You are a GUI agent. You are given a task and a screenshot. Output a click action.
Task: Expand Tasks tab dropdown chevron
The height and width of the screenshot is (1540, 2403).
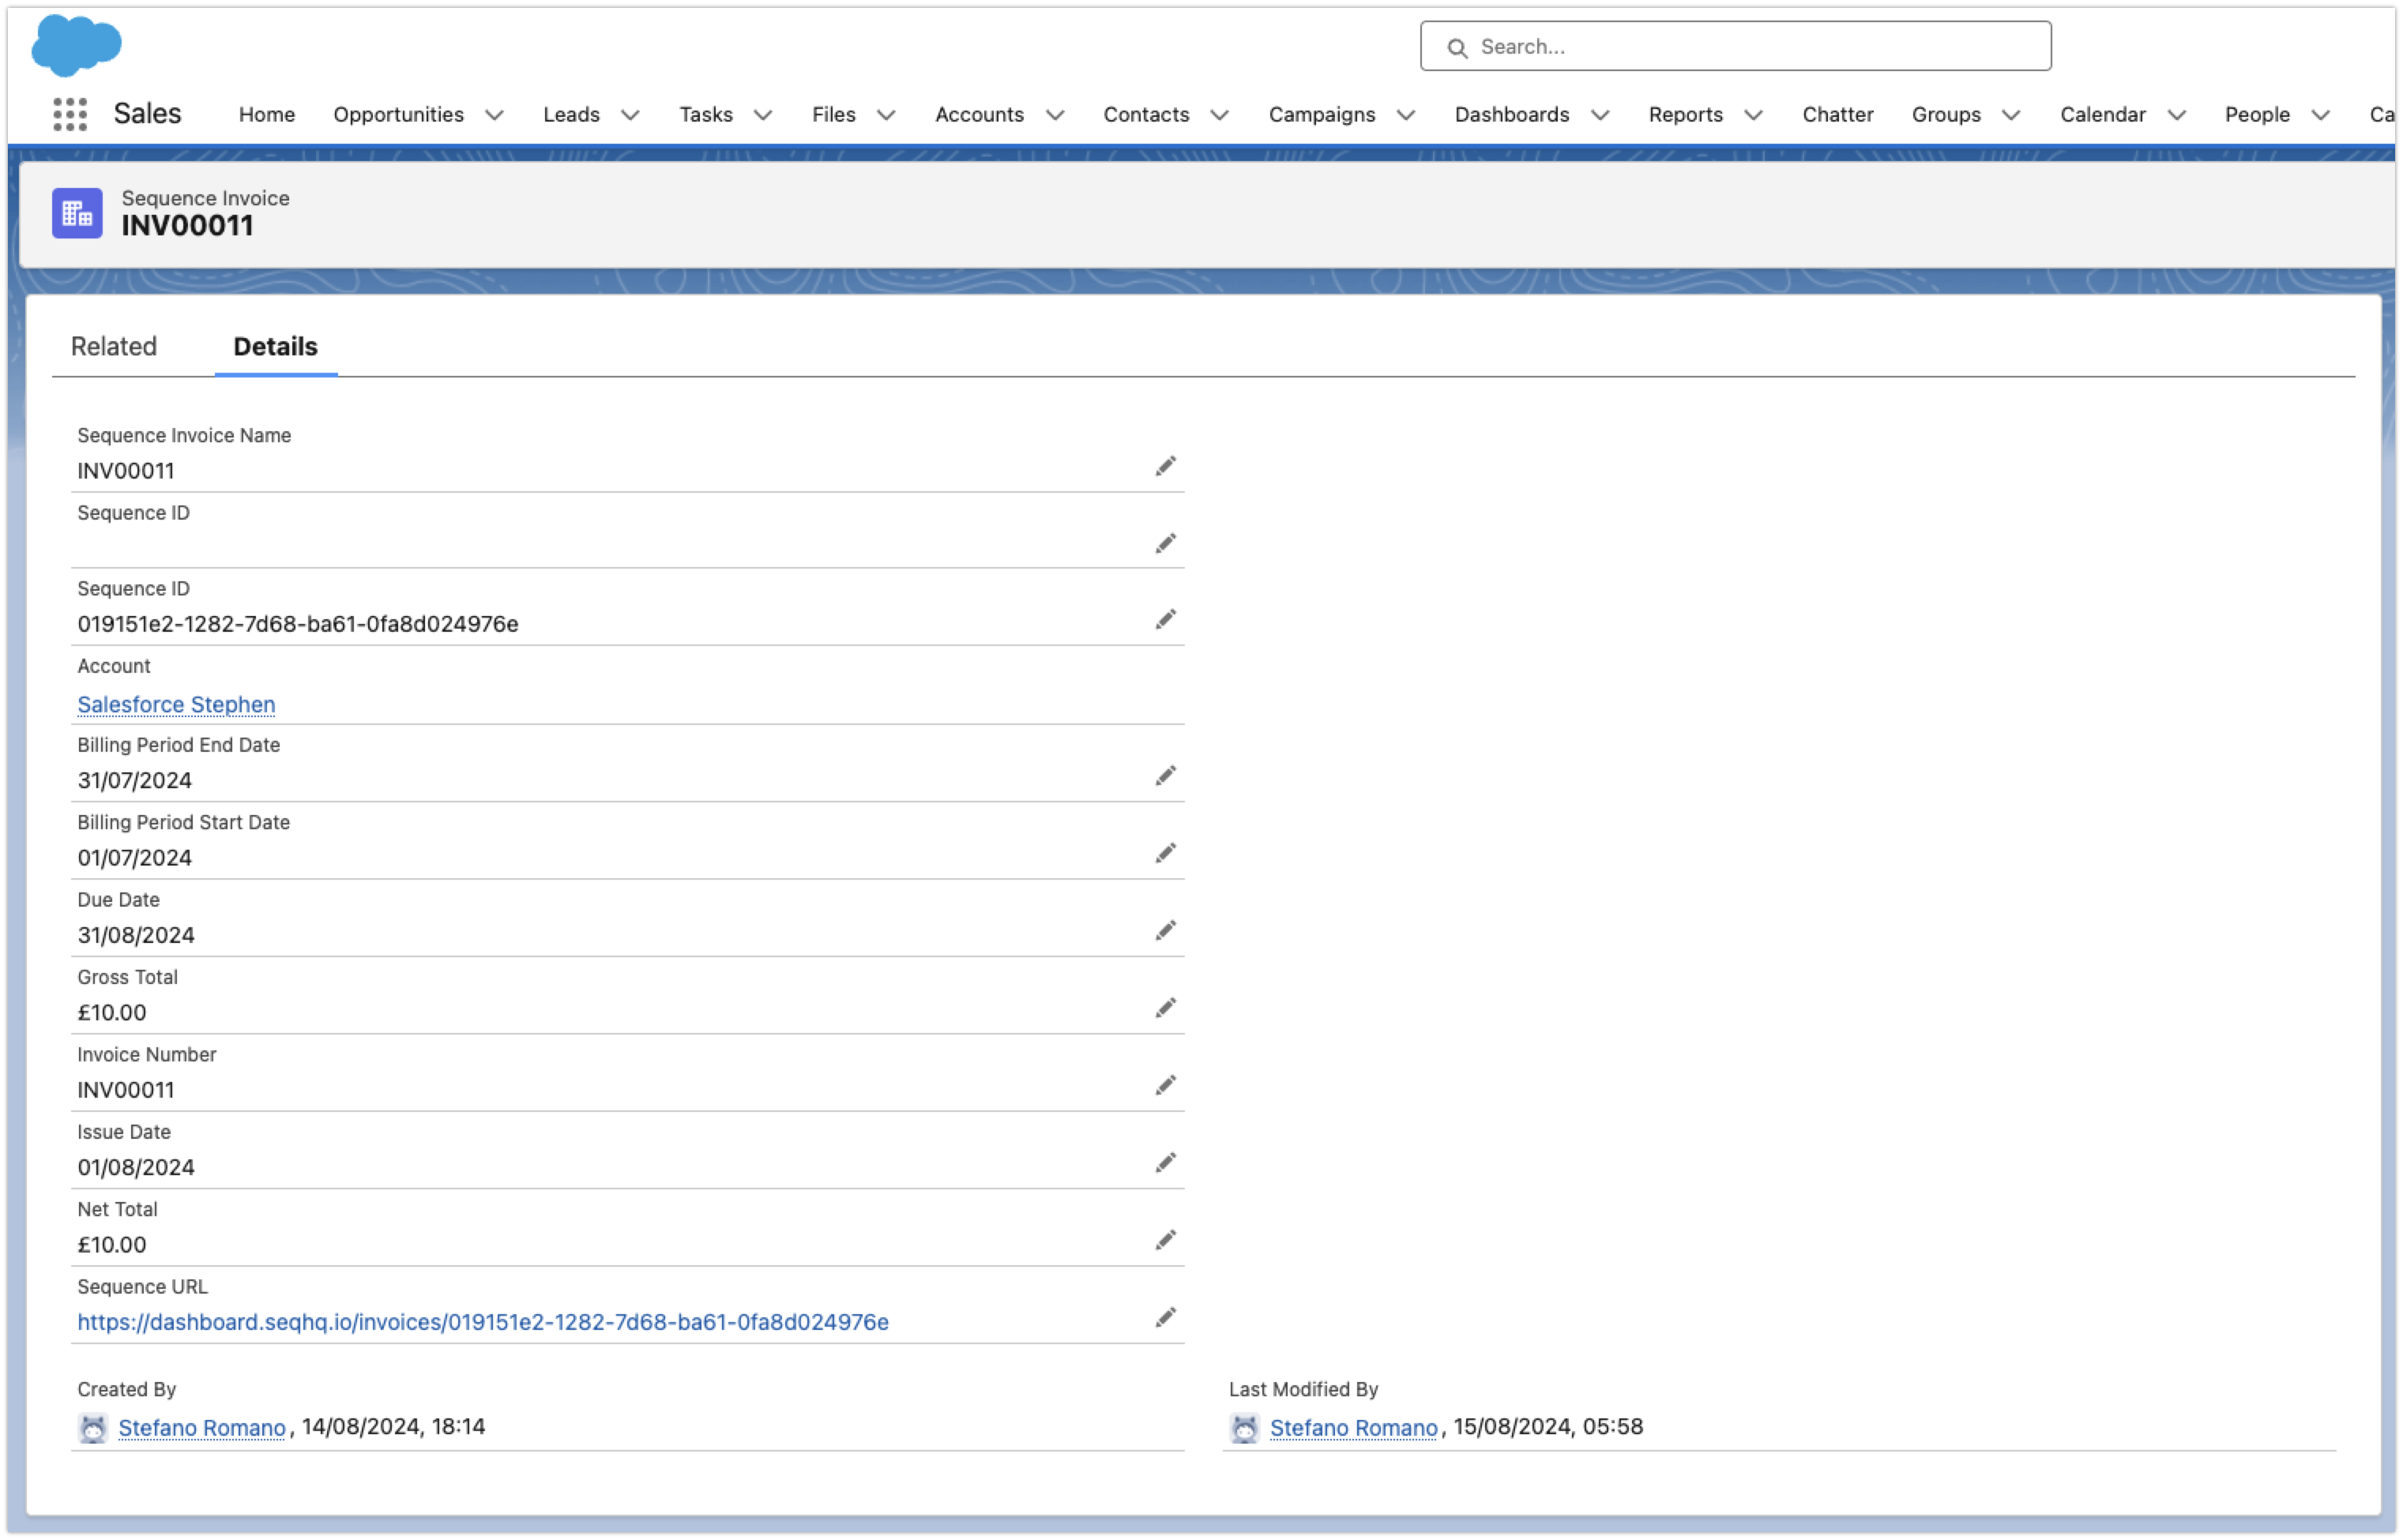(763, 115)
